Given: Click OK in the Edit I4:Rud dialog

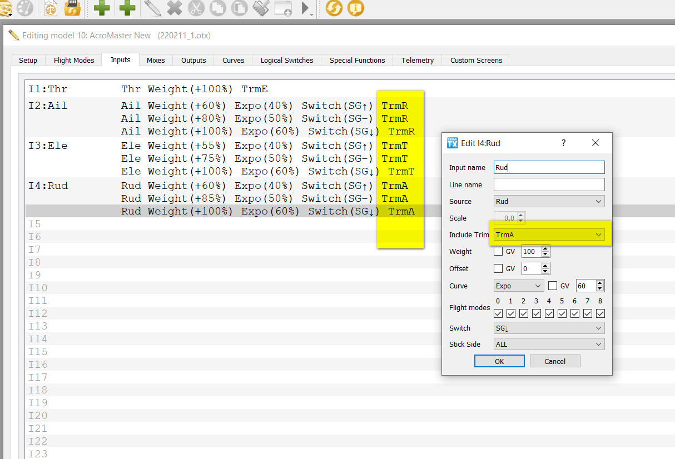Looking at the screenshot, I should click(x=499, y=361).
